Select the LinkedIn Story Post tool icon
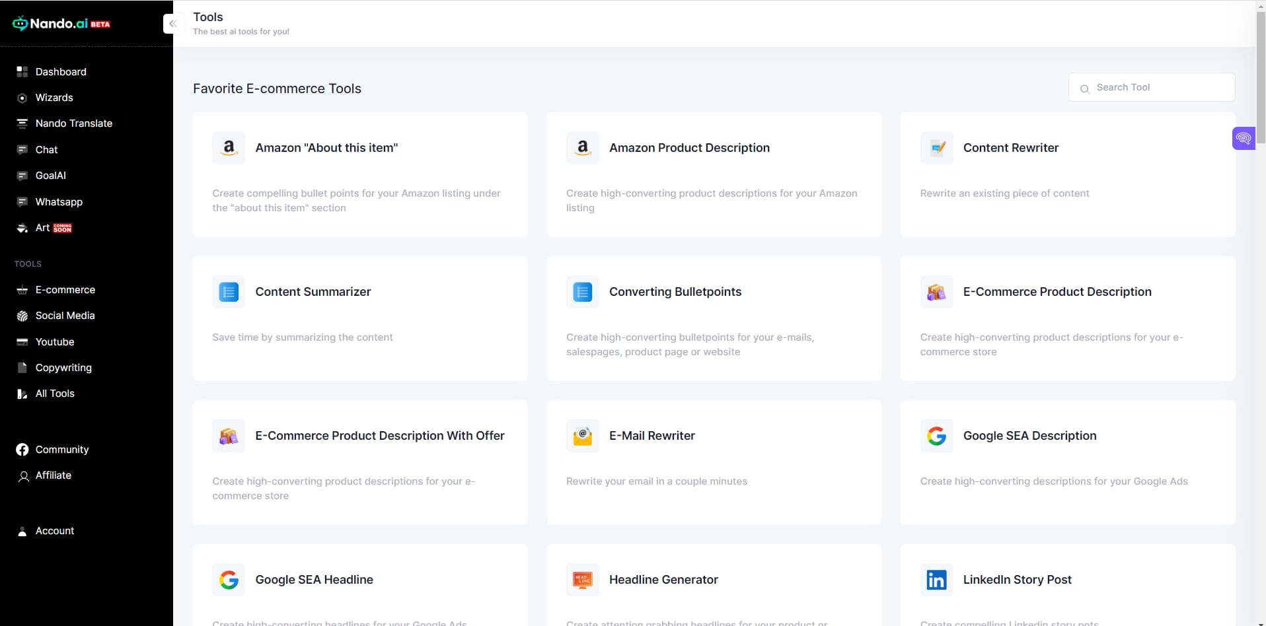1266x626 pixels. click(937, 579)
